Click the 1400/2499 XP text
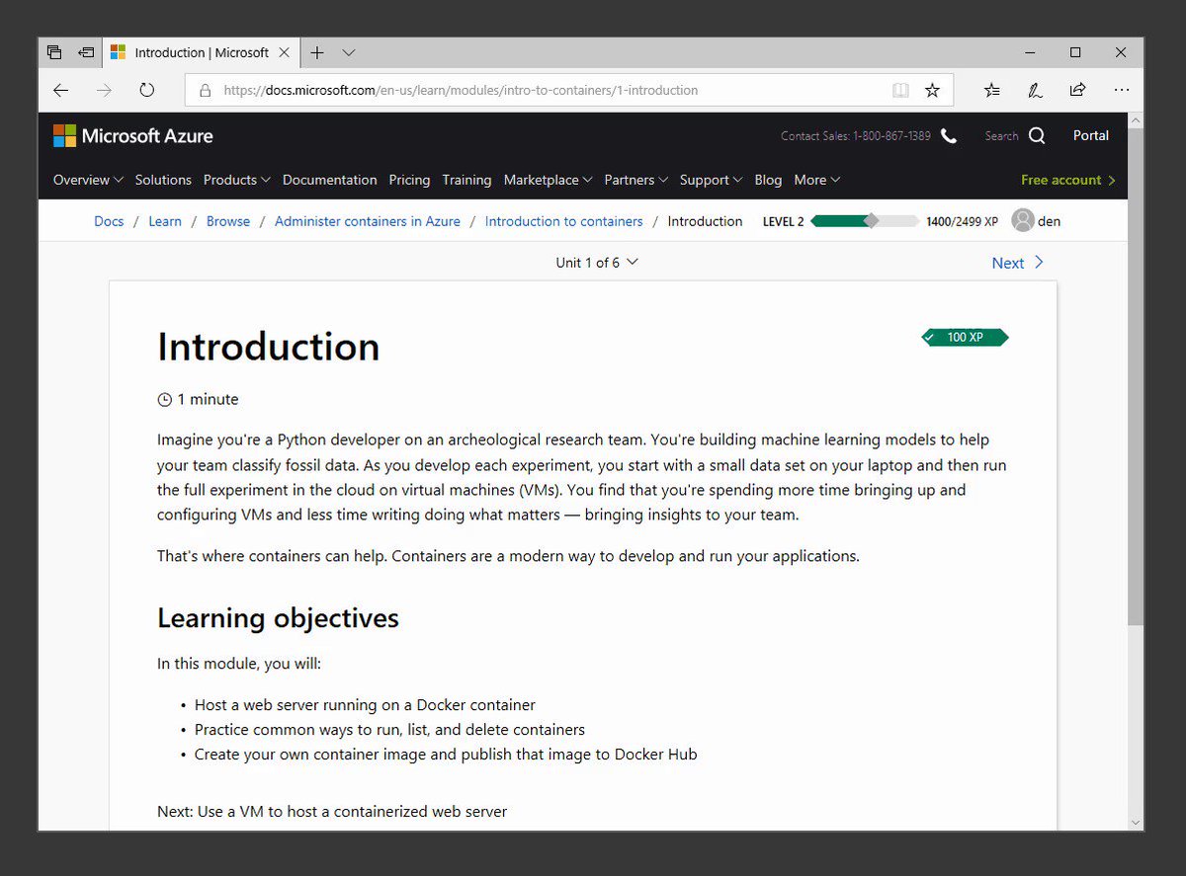This screenshot has height=876, width=1186. tap(962, 221)
